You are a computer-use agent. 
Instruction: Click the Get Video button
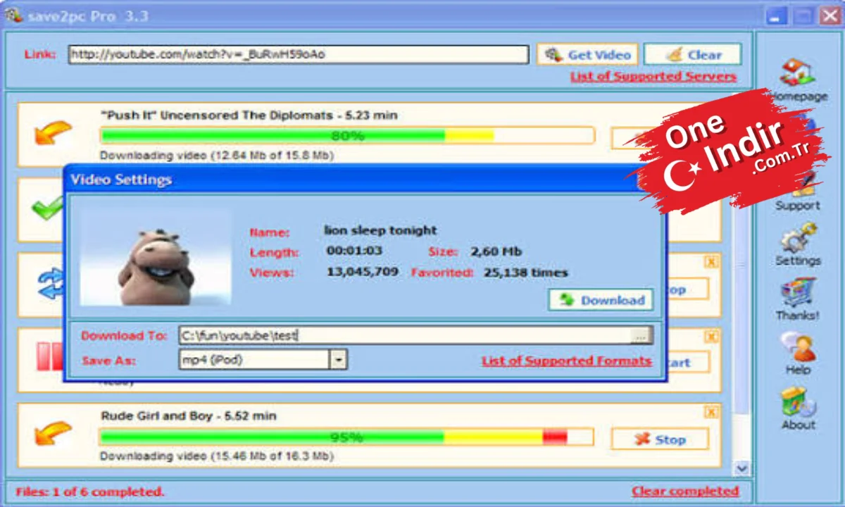[x=587, y=55]
